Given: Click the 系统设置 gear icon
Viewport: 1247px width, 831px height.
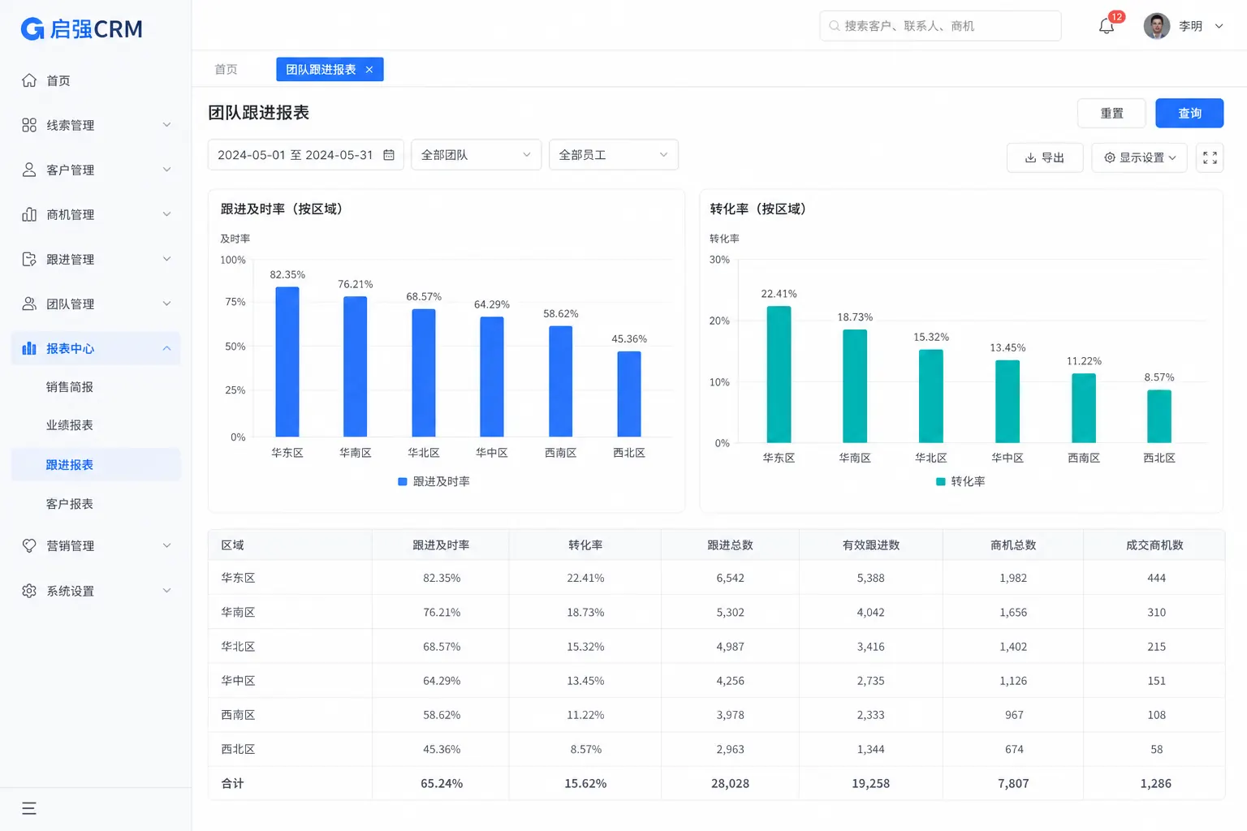Looking at the screenshot, I should coord(29,591).
